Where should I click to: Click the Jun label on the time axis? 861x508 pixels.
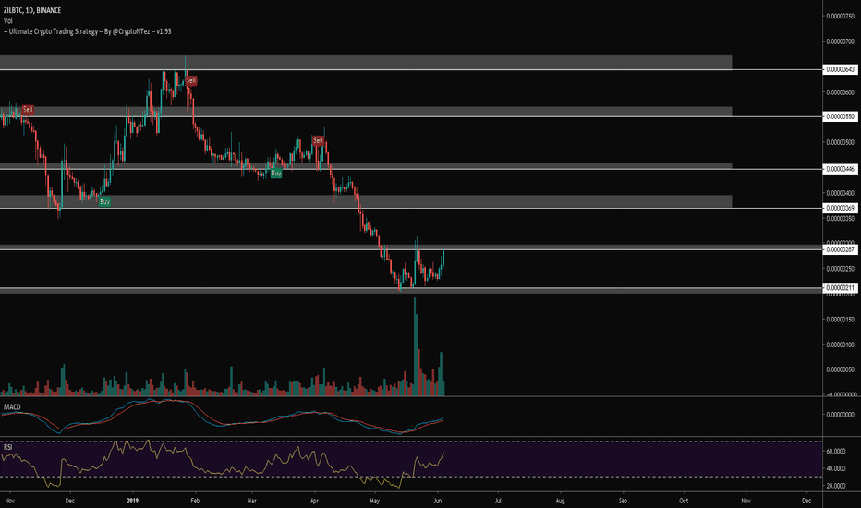pos(438,501)
